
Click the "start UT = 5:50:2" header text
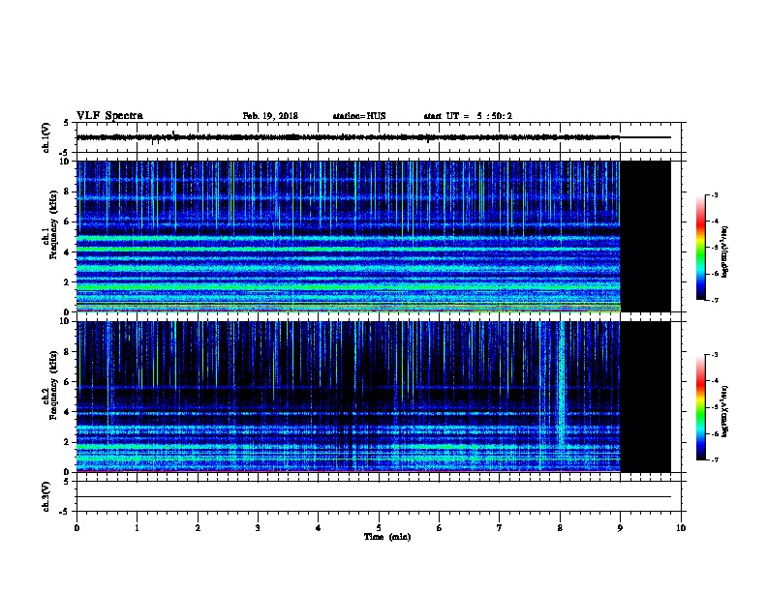pyautogui.click(x=468, y=116)
